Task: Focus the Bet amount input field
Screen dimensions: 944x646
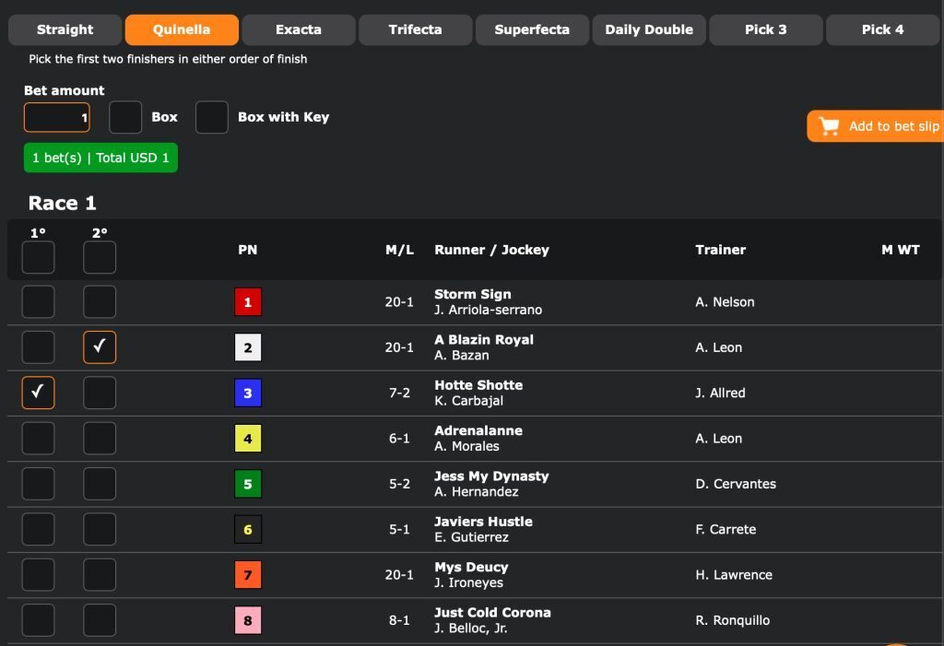Action: coord(56,117)
